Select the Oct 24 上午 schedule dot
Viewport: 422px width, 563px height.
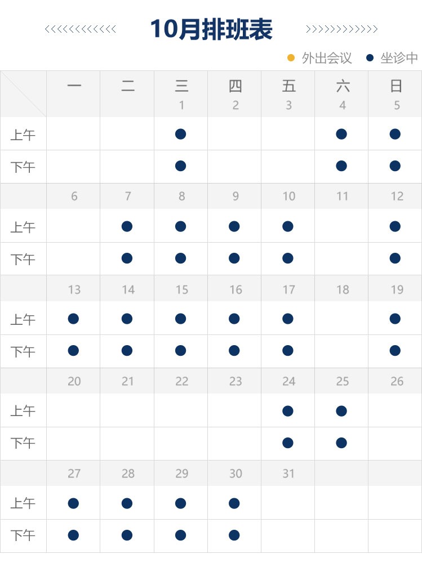coord(288,411)
